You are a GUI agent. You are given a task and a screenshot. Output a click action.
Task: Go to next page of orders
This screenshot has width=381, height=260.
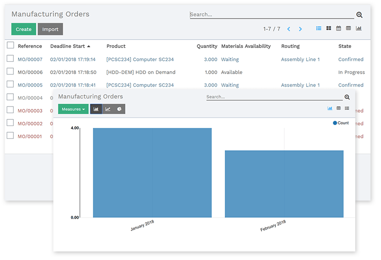[x=300, y=29]
